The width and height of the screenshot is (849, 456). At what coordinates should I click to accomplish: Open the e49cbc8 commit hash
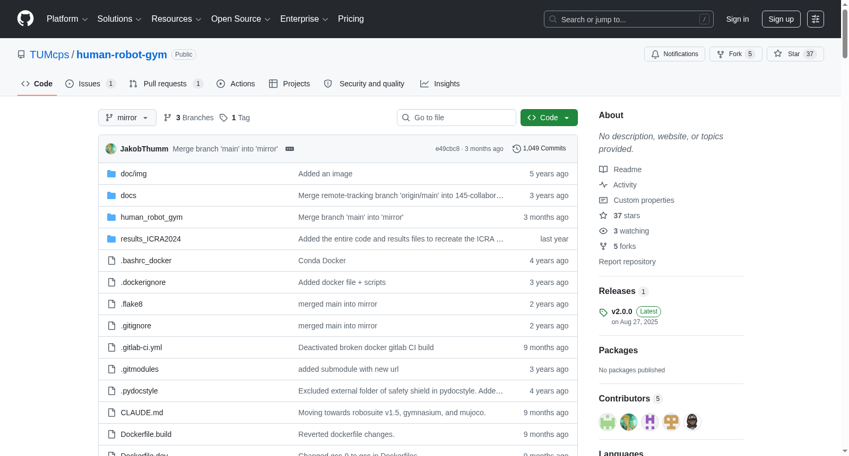pos(447,149)
